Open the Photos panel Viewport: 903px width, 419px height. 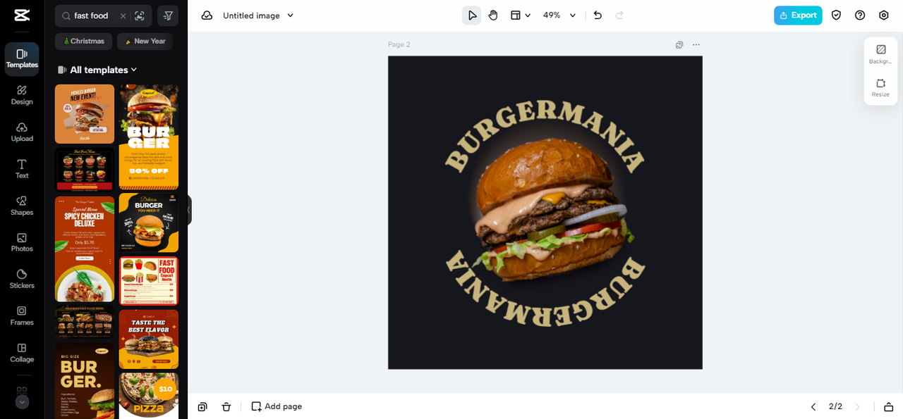click(x=22, y=242)
